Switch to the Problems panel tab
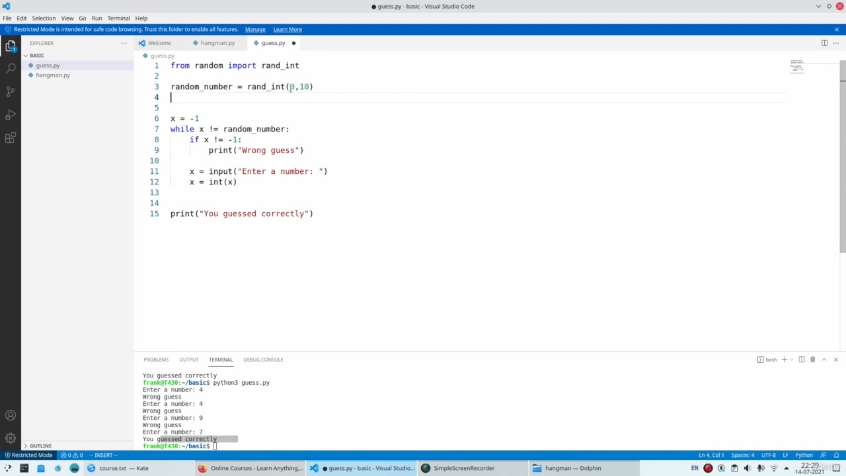Screen dimensions: 846x476 coord(156,360)
